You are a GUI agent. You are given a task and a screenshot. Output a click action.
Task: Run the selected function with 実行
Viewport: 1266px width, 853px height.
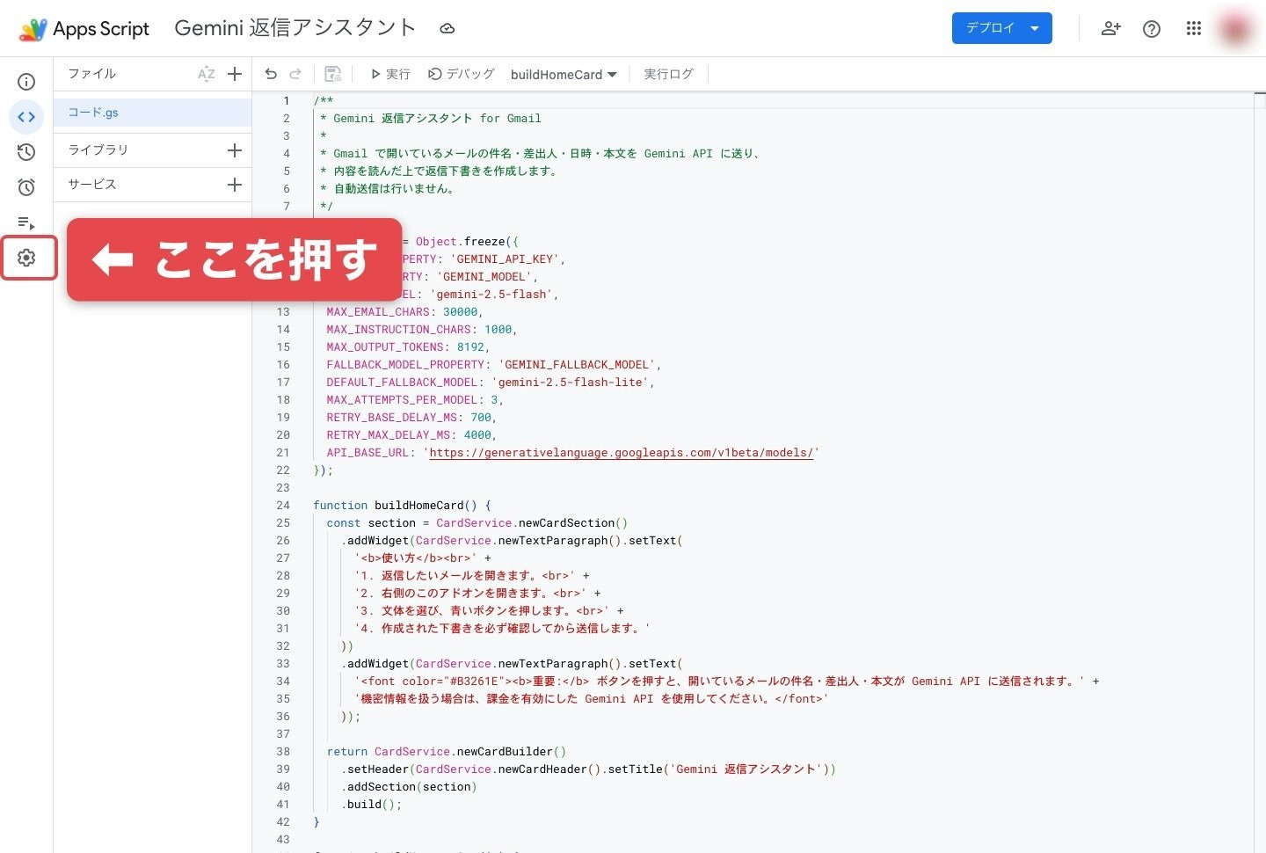390,75
